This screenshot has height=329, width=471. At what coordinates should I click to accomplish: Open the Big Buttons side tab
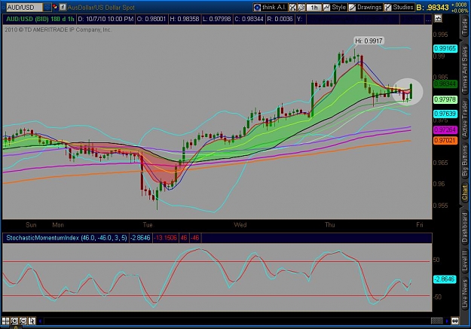[x=465, y=161]
